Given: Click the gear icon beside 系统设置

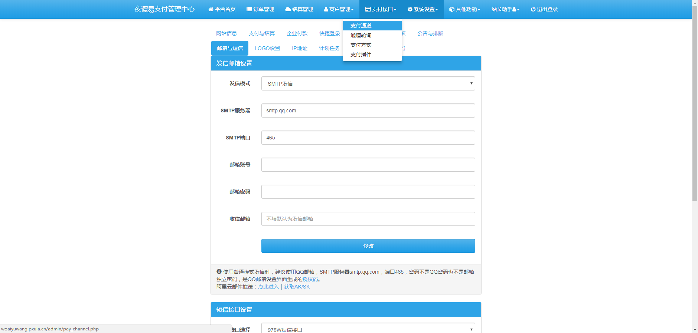Looking at the screenshot, I should tap(410, 9).
